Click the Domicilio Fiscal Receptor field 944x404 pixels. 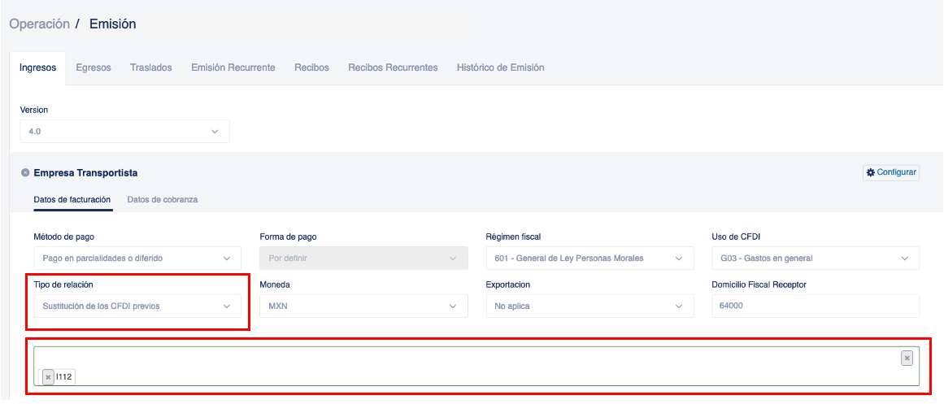pos(816,306)
